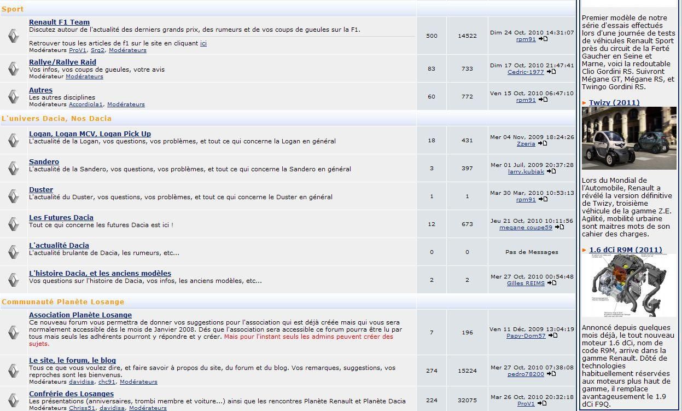Open L'univers Dacia, Nos Dacia category
Image resolution: width=682 pixels, height=411 pixels.
tap(56, 118)
